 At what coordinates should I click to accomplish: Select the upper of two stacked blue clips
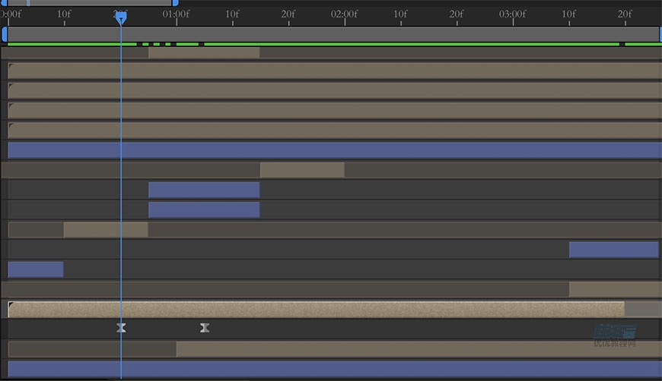204,190
